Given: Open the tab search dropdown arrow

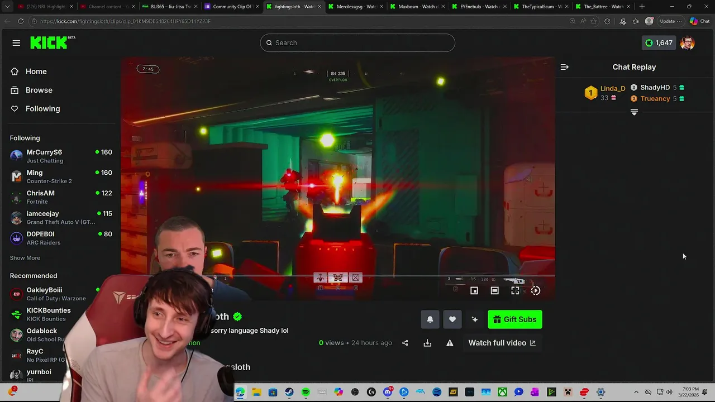Looking at the screenshot, I should pyautogui.click(x=7, y=7).
